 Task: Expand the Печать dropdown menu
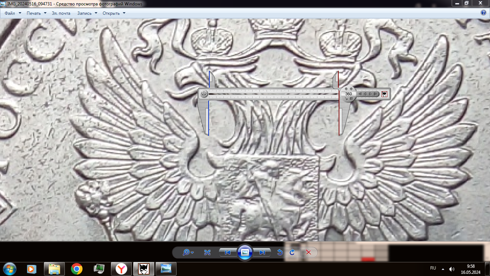tap(36, 13)
